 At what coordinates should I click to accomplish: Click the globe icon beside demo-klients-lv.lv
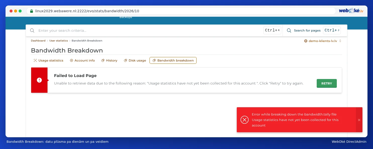tap(306, 41)
